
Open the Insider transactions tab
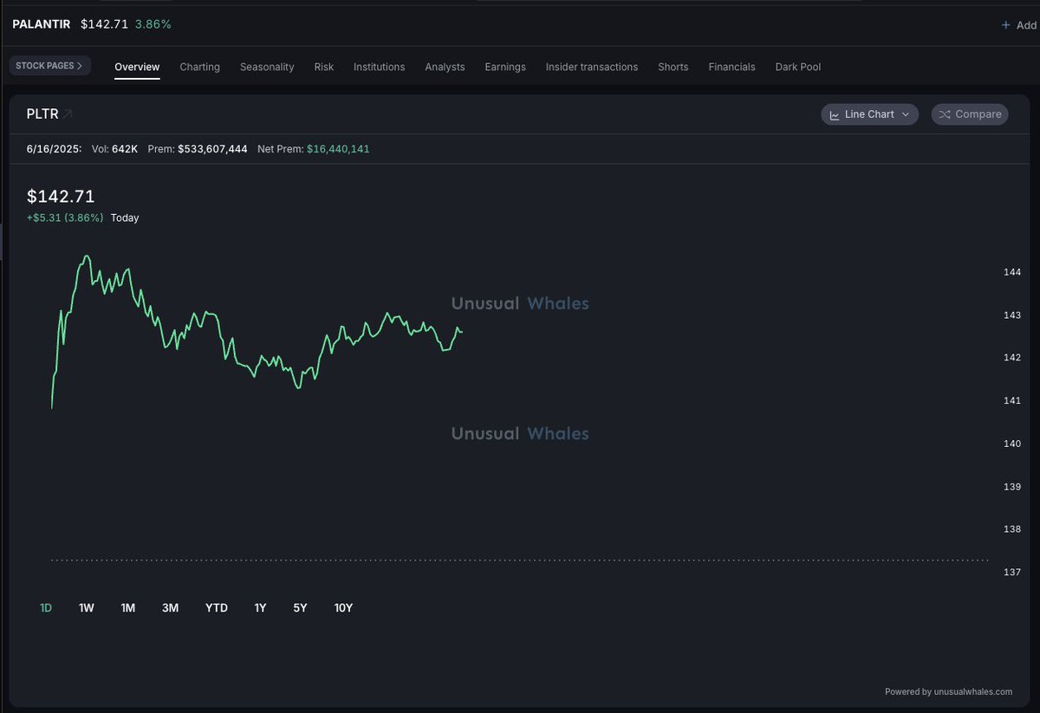click(592, 67)
